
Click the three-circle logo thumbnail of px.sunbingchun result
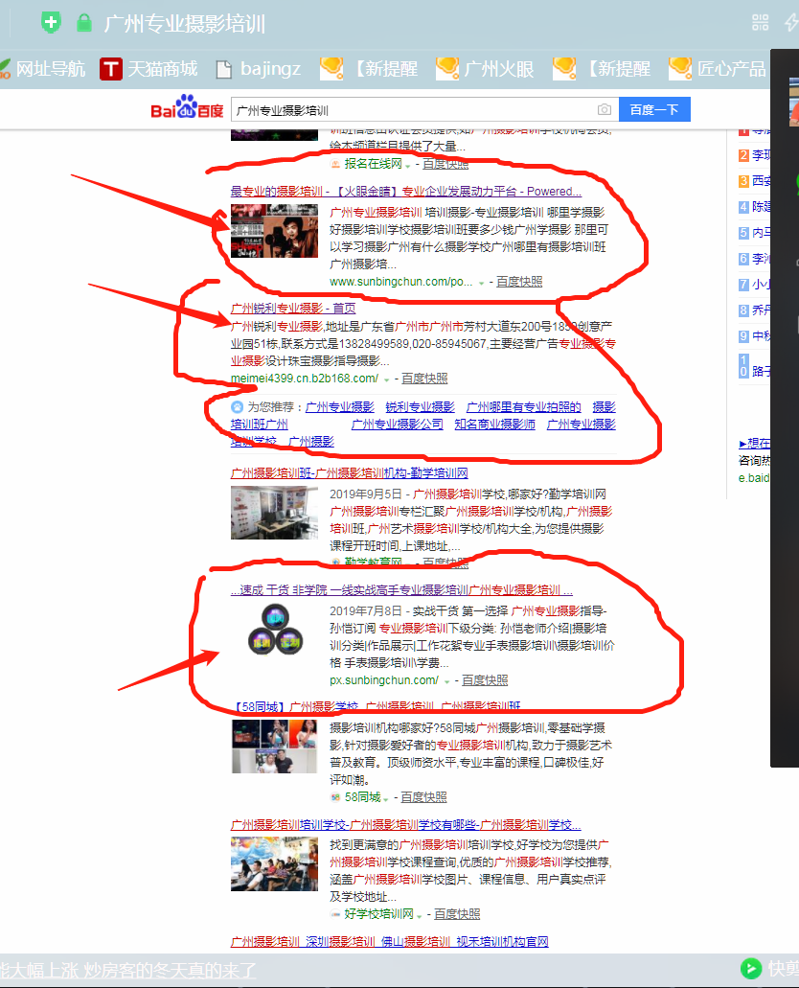click(275, 630)
